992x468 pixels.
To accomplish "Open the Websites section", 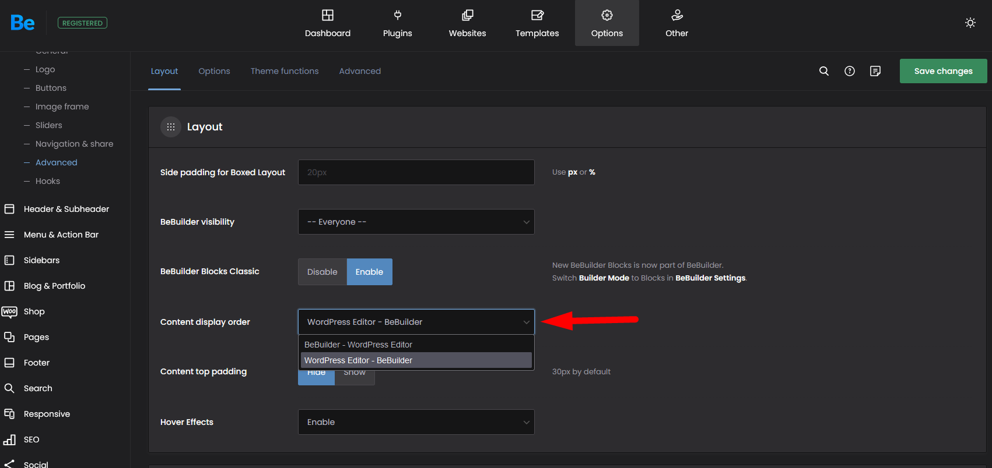I will pyautogui.click(x=467, y=23).
